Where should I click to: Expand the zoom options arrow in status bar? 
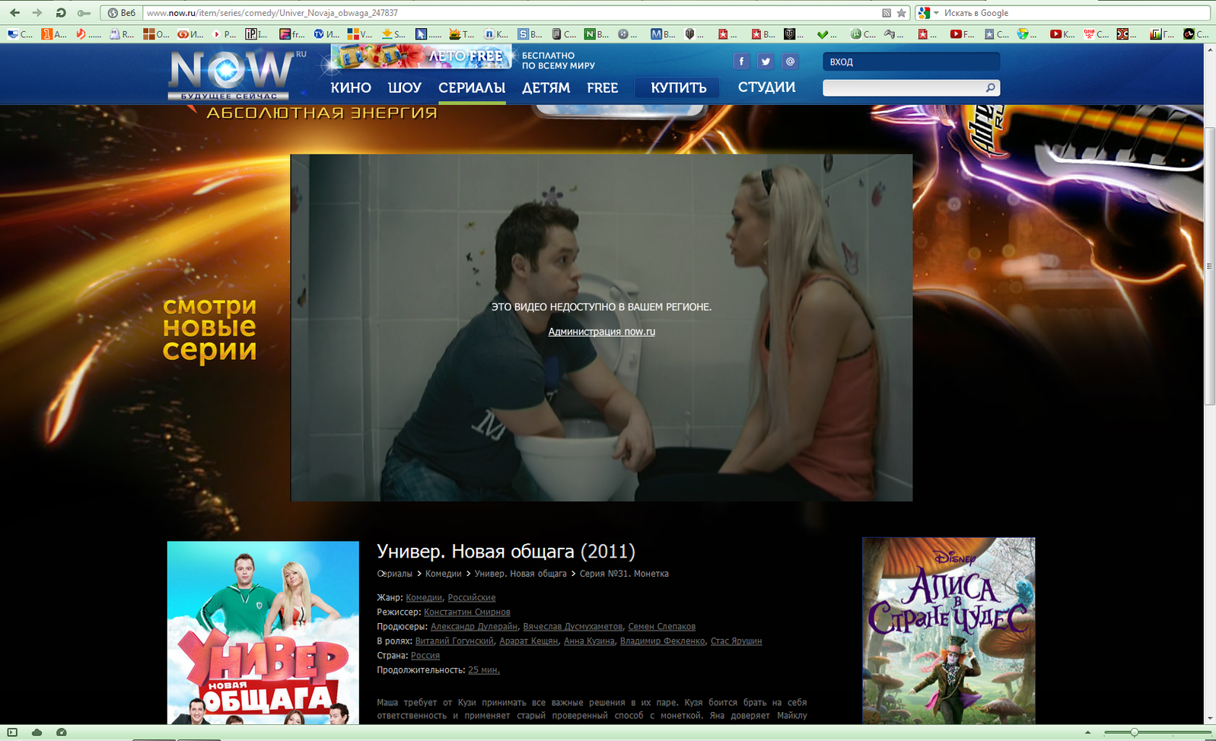point(1087,733)
